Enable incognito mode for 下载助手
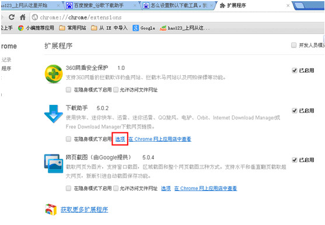The width and height of the screenshot is (325, 225). point(68,139)
